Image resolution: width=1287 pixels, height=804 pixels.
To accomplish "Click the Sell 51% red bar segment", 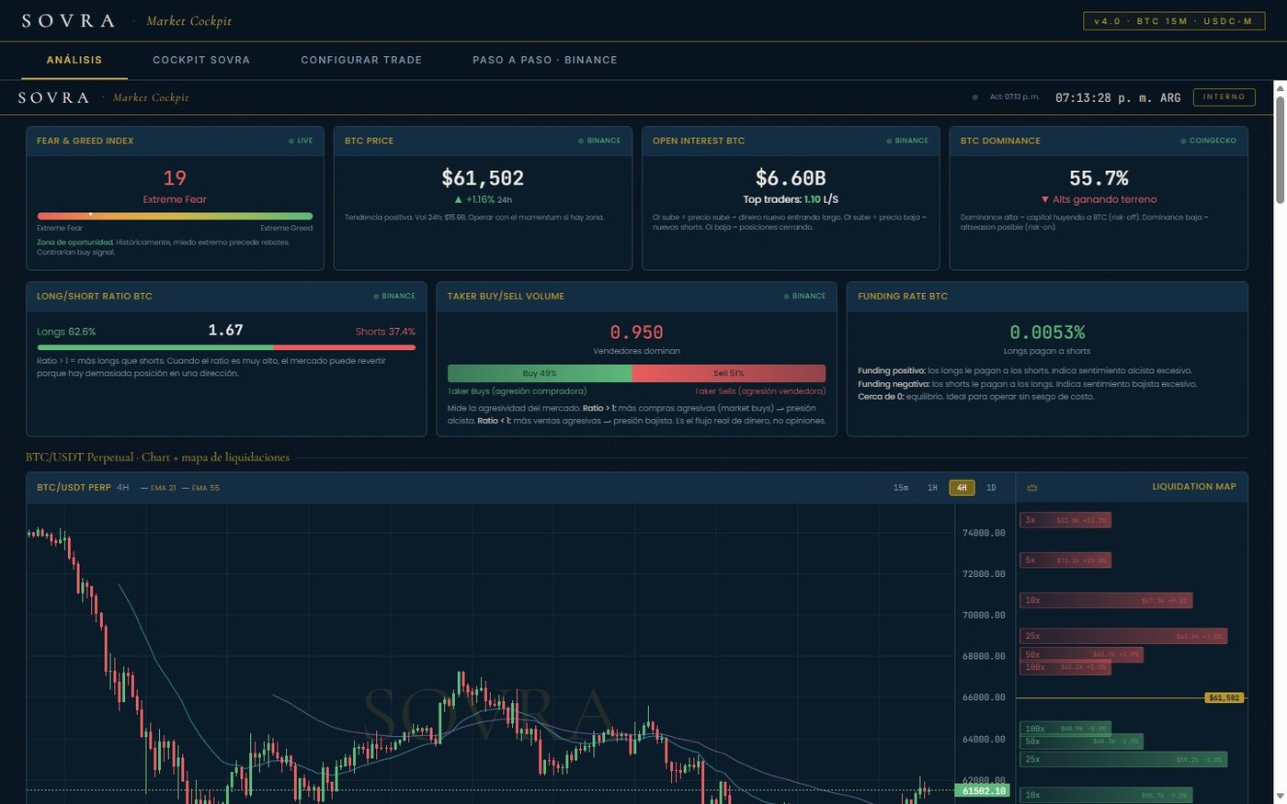I will [729, 373].
